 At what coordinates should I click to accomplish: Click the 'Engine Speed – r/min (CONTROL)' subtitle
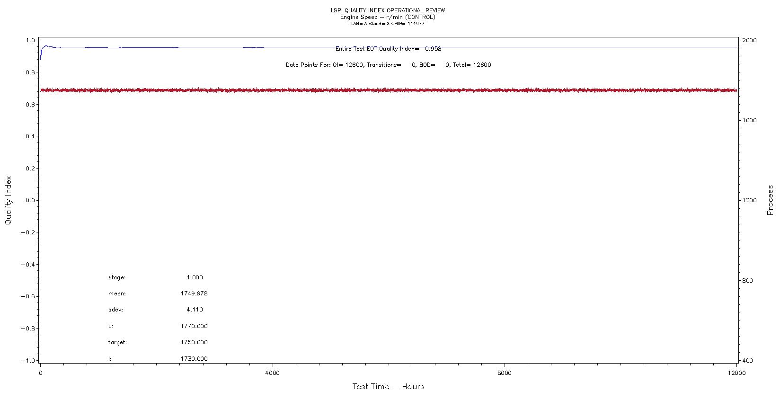pos(388,17)
